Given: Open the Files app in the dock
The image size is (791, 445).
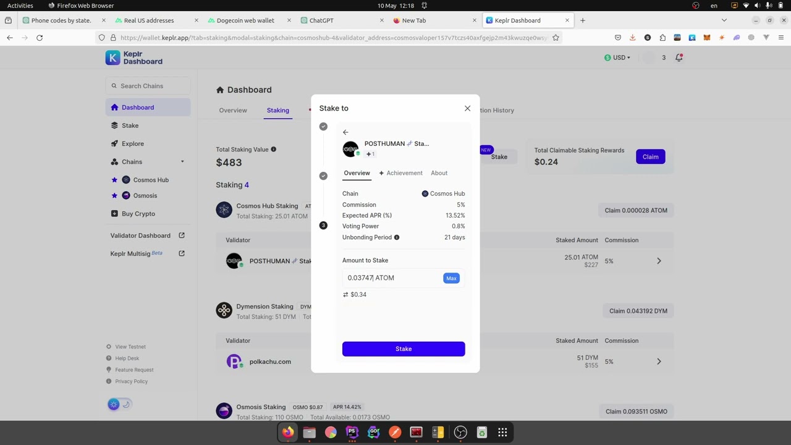Looking at the screenshot, I should point(309,433).
